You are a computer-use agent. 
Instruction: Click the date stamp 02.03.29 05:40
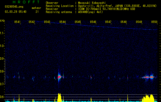click(x=16, y=12)
